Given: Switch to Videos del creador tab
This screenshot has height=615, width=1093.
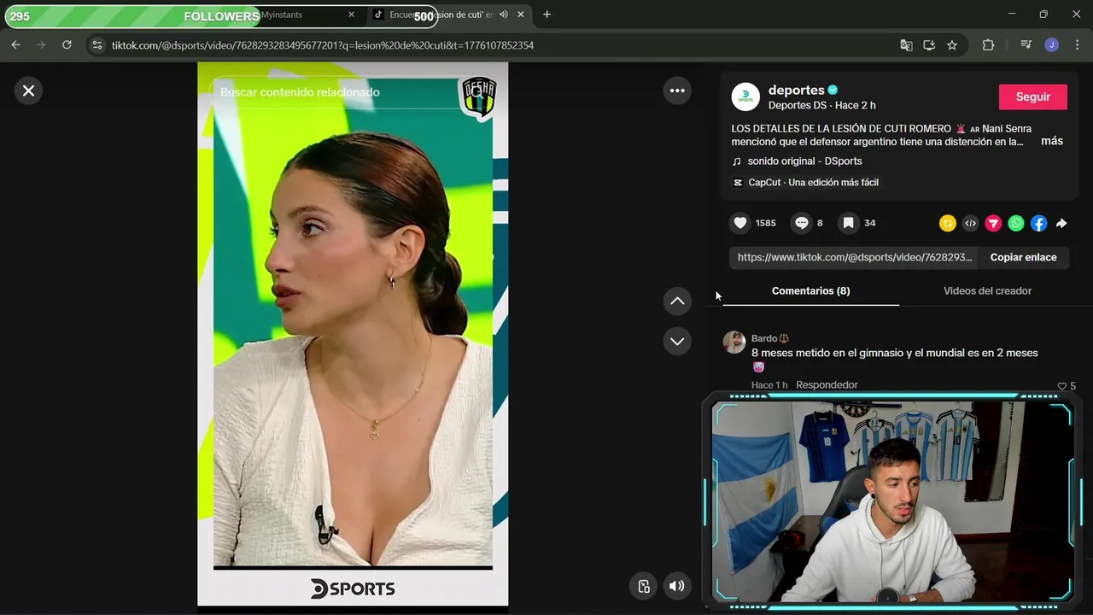Looking at the screenshot, I should pyautogui.click(x=987, y=290).
